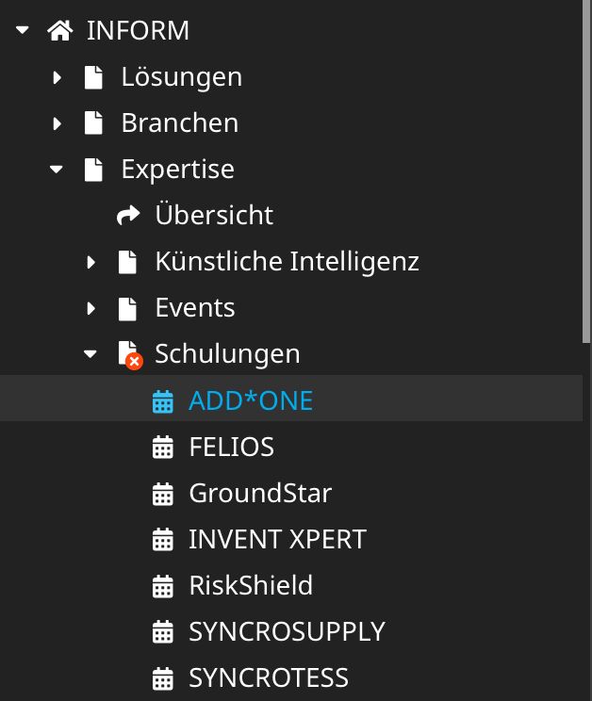Screen dimensions: 592x701
Task: Expand the Branchen tree node
Action: click(57, 123)
